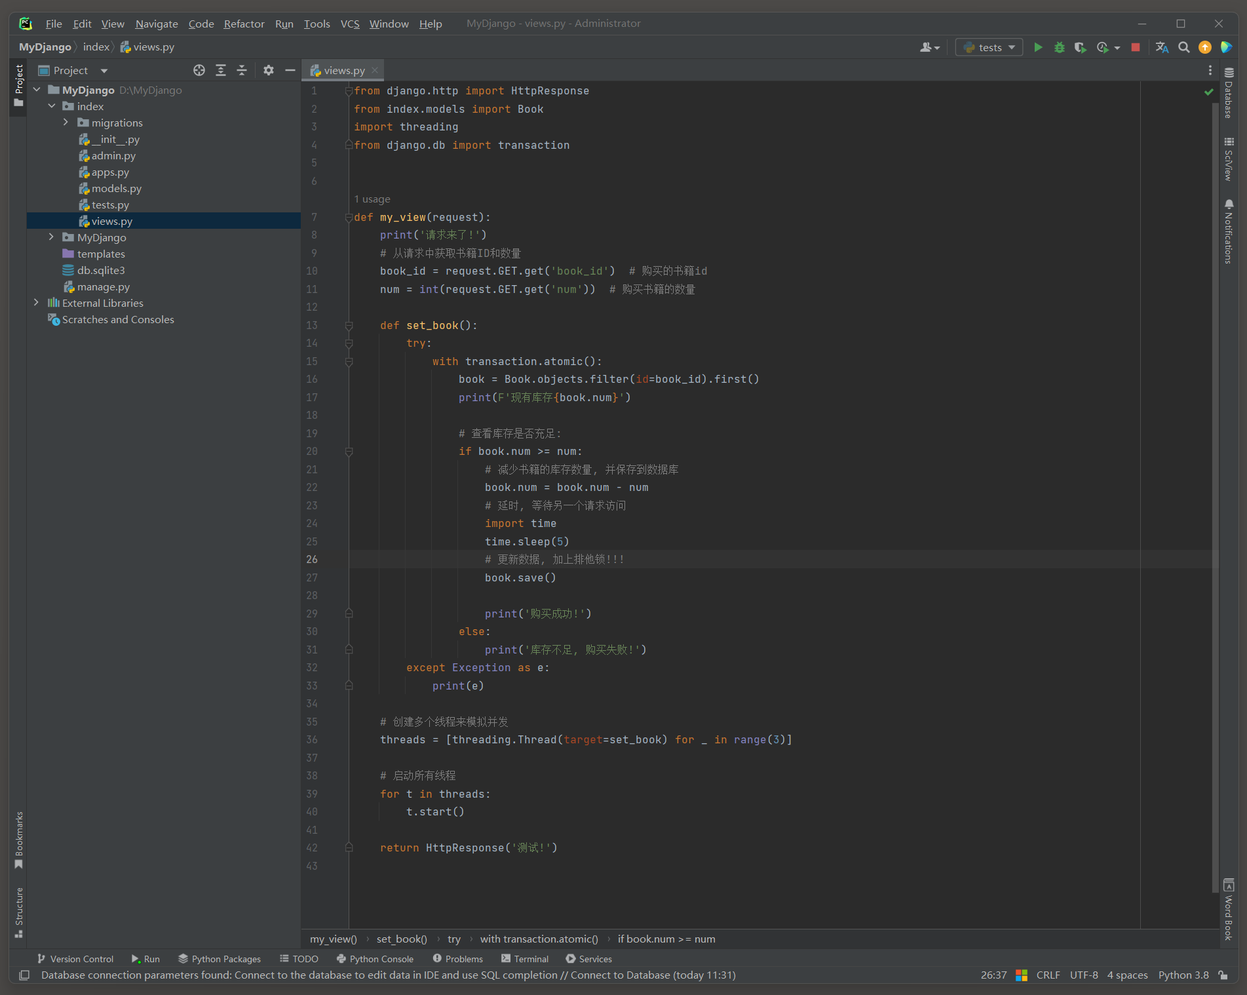Select db.sqlite3 in project tree

click(x=100, y=270)
